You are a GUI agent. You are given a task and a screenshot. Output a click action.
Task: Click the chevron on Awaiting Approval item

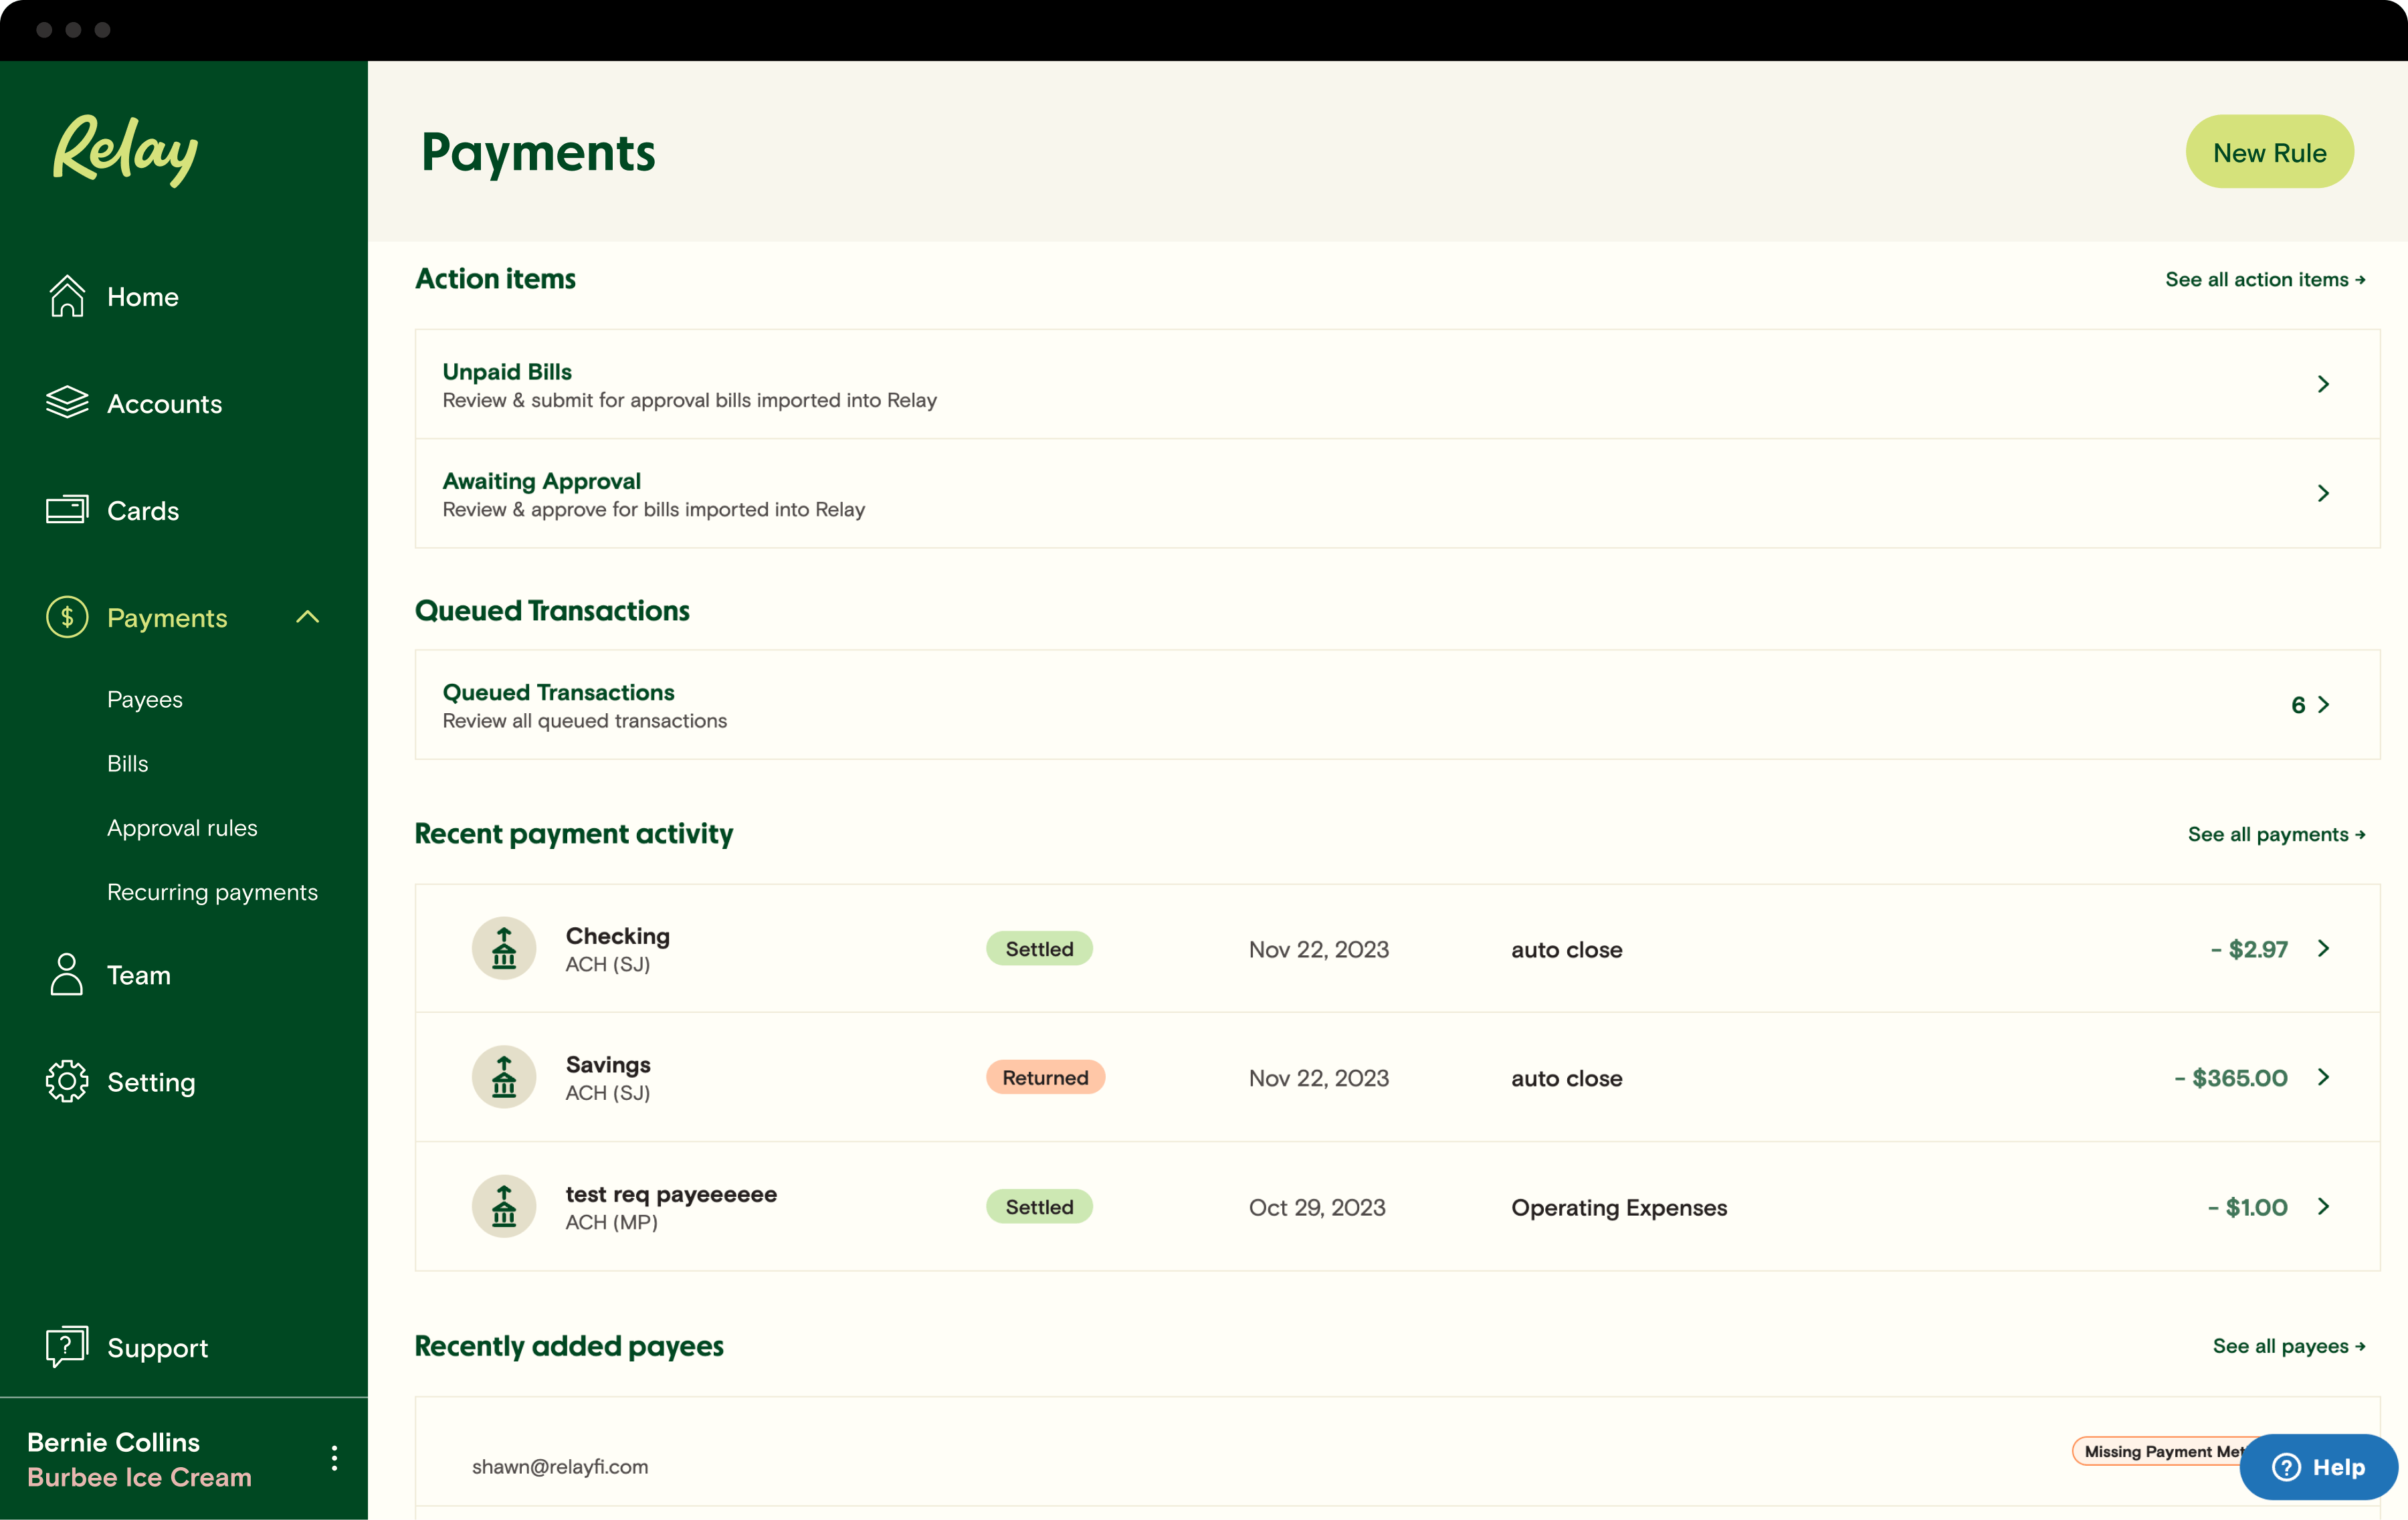coord(2322,494)
